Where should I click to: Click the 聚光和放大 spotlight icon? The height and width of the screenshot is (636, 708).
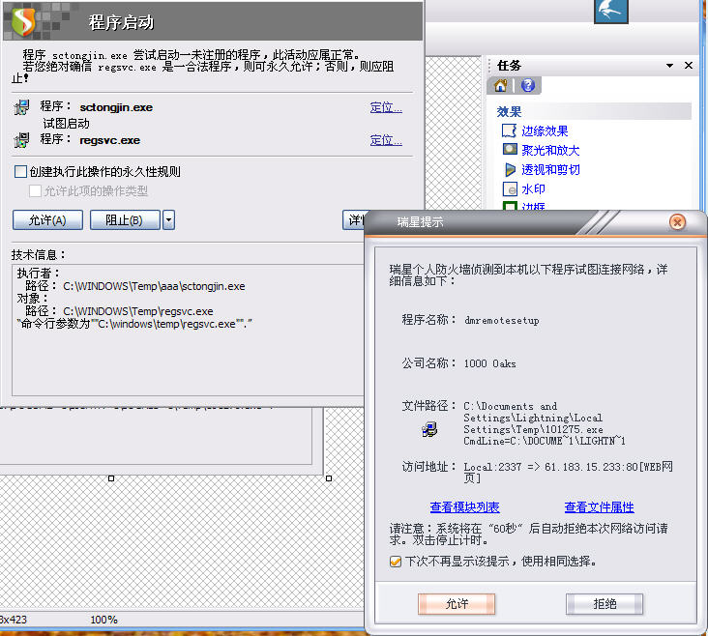coord(510,150)
